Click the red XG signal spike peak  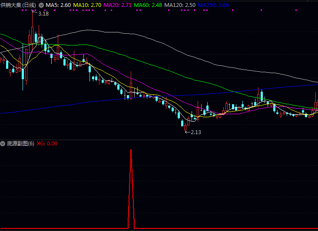point(131,151)
